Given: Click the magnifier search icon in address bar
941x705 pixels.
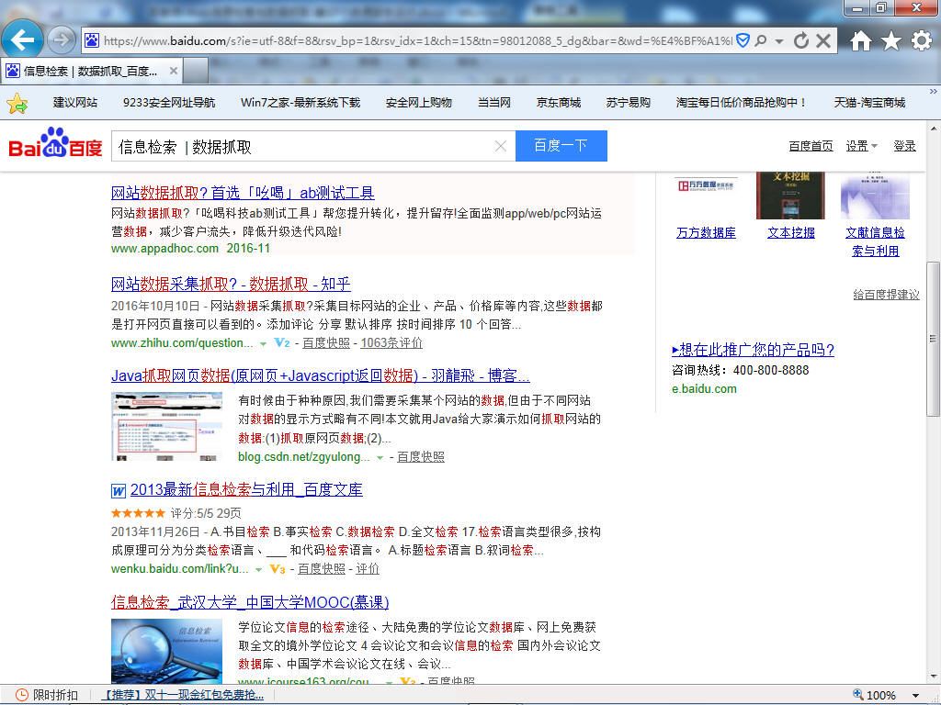Looking at the screenshot, I should (760, 40).
